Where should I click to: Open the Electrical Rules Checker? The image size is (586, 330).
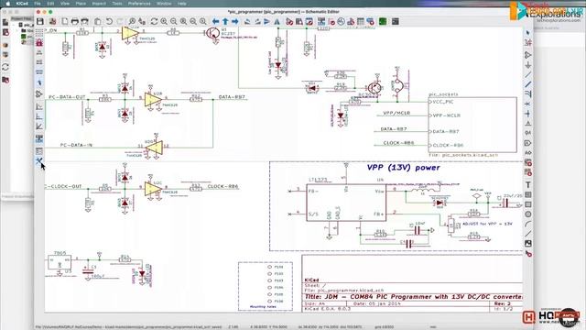[x=331, y=21]
